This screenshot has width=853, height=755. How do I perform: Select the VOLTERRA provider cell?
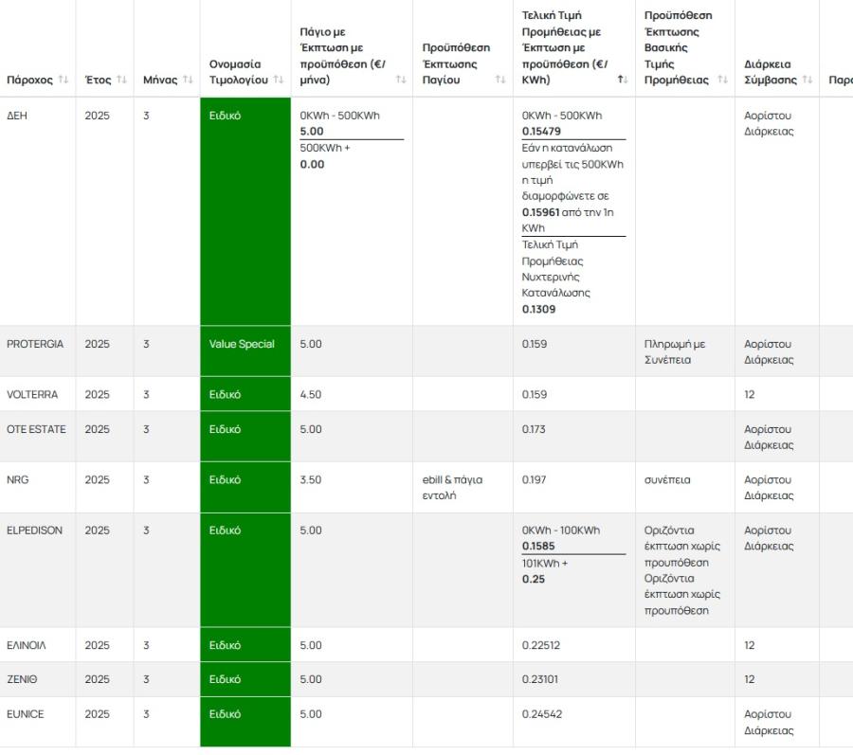point(38,394)
